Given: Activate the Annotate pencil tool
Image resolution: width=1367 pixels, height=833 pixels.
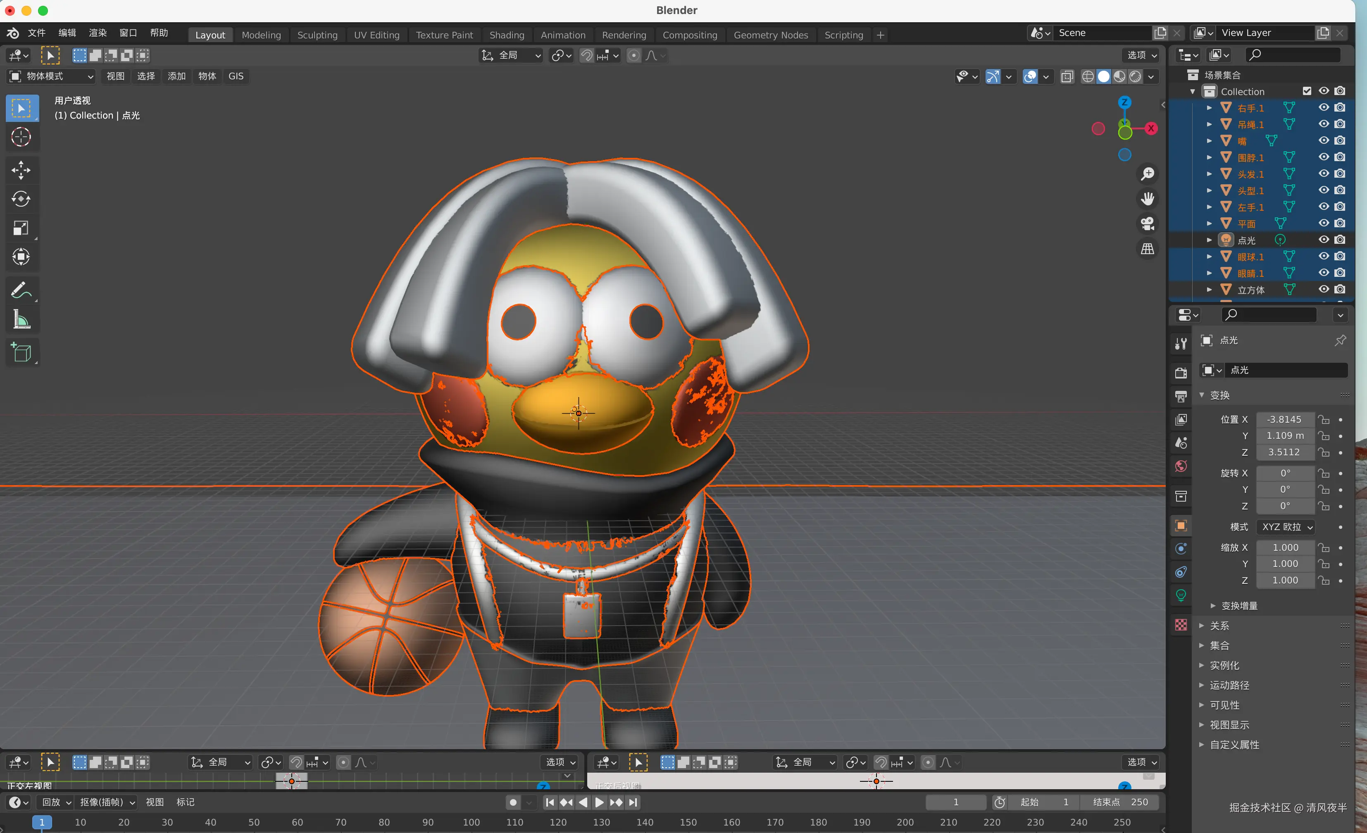Looking at the screenshot, I should (21, 290).
